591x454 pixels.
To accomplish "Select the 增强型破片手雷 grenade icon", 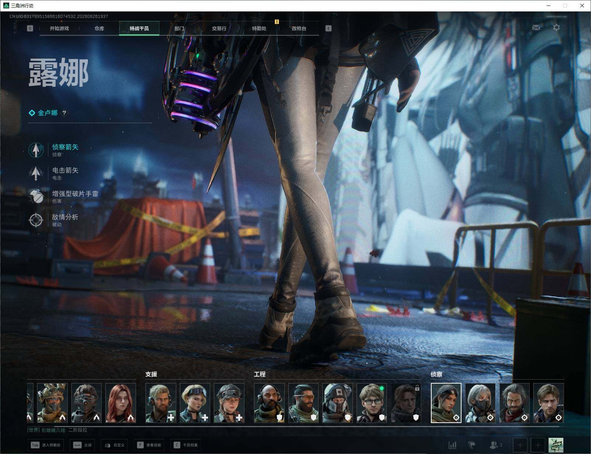I will (36, 196).
